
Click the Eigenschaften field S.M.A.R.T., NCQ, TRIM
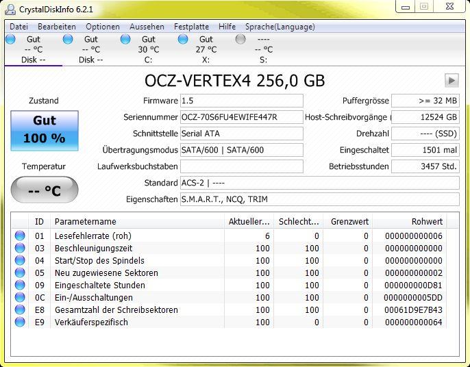coord(319,199)
